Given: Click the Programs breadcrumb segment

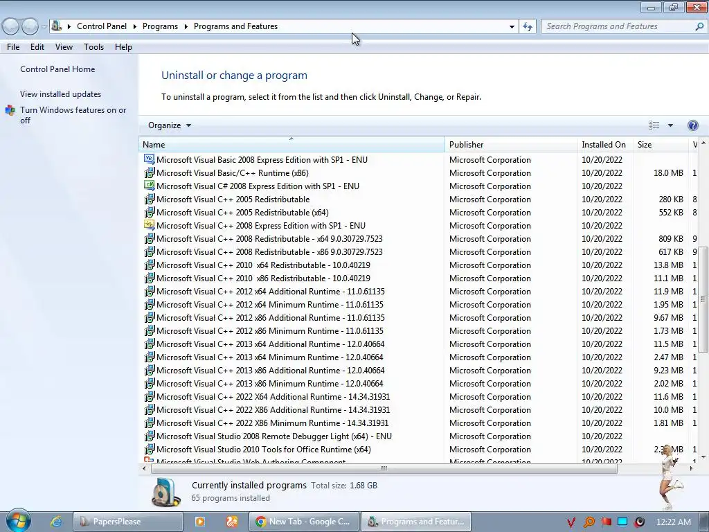Looking at the screenshot, I should tap(160, 26).
